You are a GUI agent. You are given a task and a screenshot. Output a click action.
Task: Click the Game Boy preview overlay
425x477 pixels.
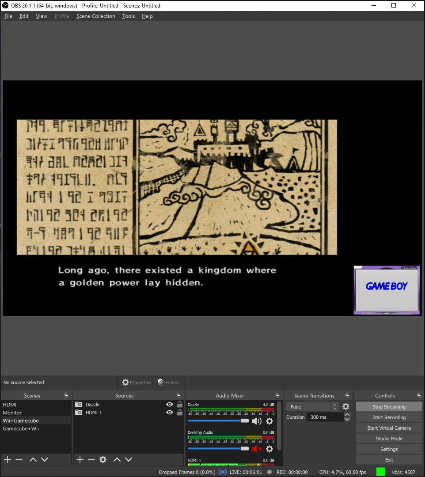[x=387, y=290]
